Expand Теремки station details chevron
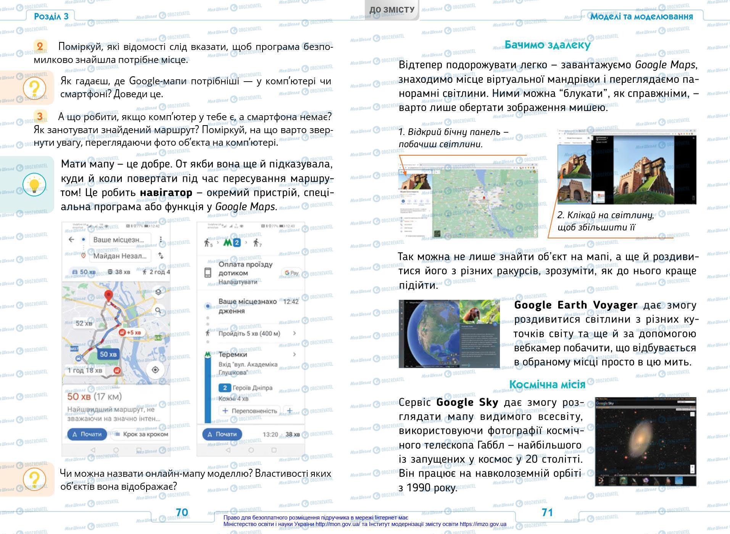 click(294, 354)
